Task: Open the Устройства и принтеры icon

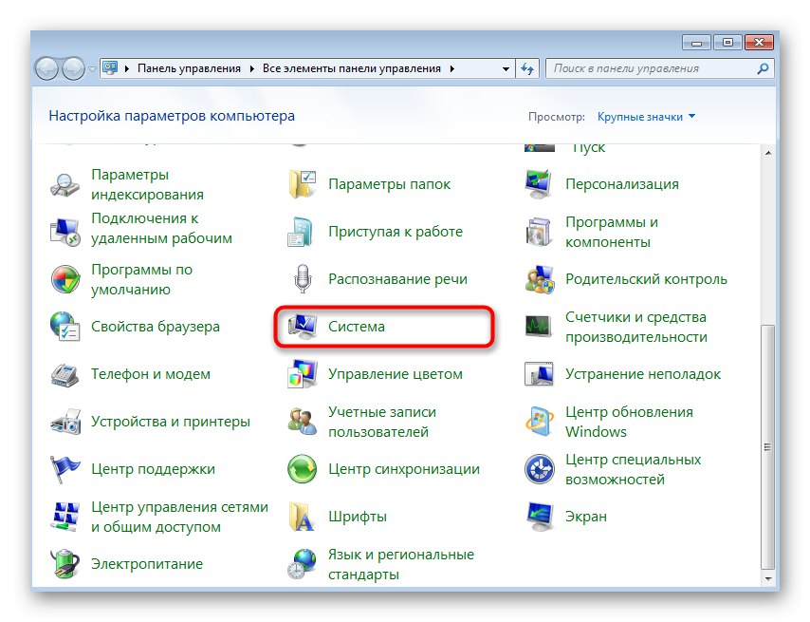Action: point(65,422)
